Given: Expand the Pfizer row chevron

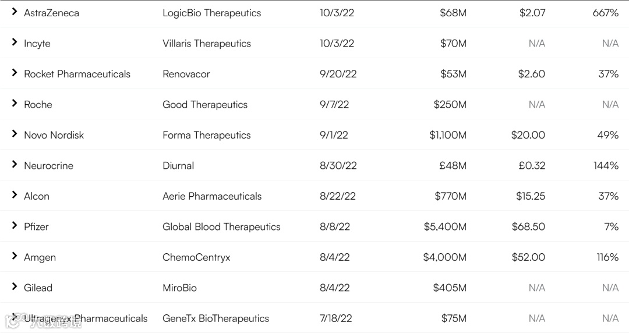Looking at the screenshot, I should (15, 226).
